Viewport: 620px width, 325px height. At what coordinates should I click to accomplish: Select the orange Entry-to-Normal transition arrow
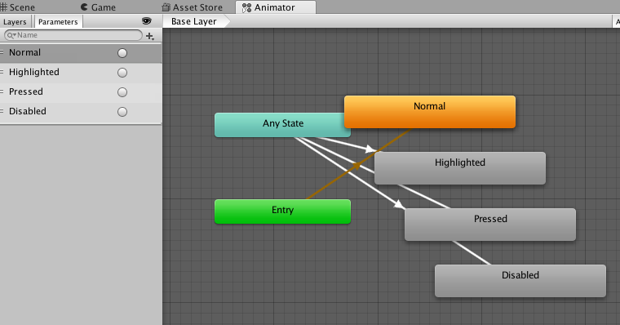click(x=357, y=165)
